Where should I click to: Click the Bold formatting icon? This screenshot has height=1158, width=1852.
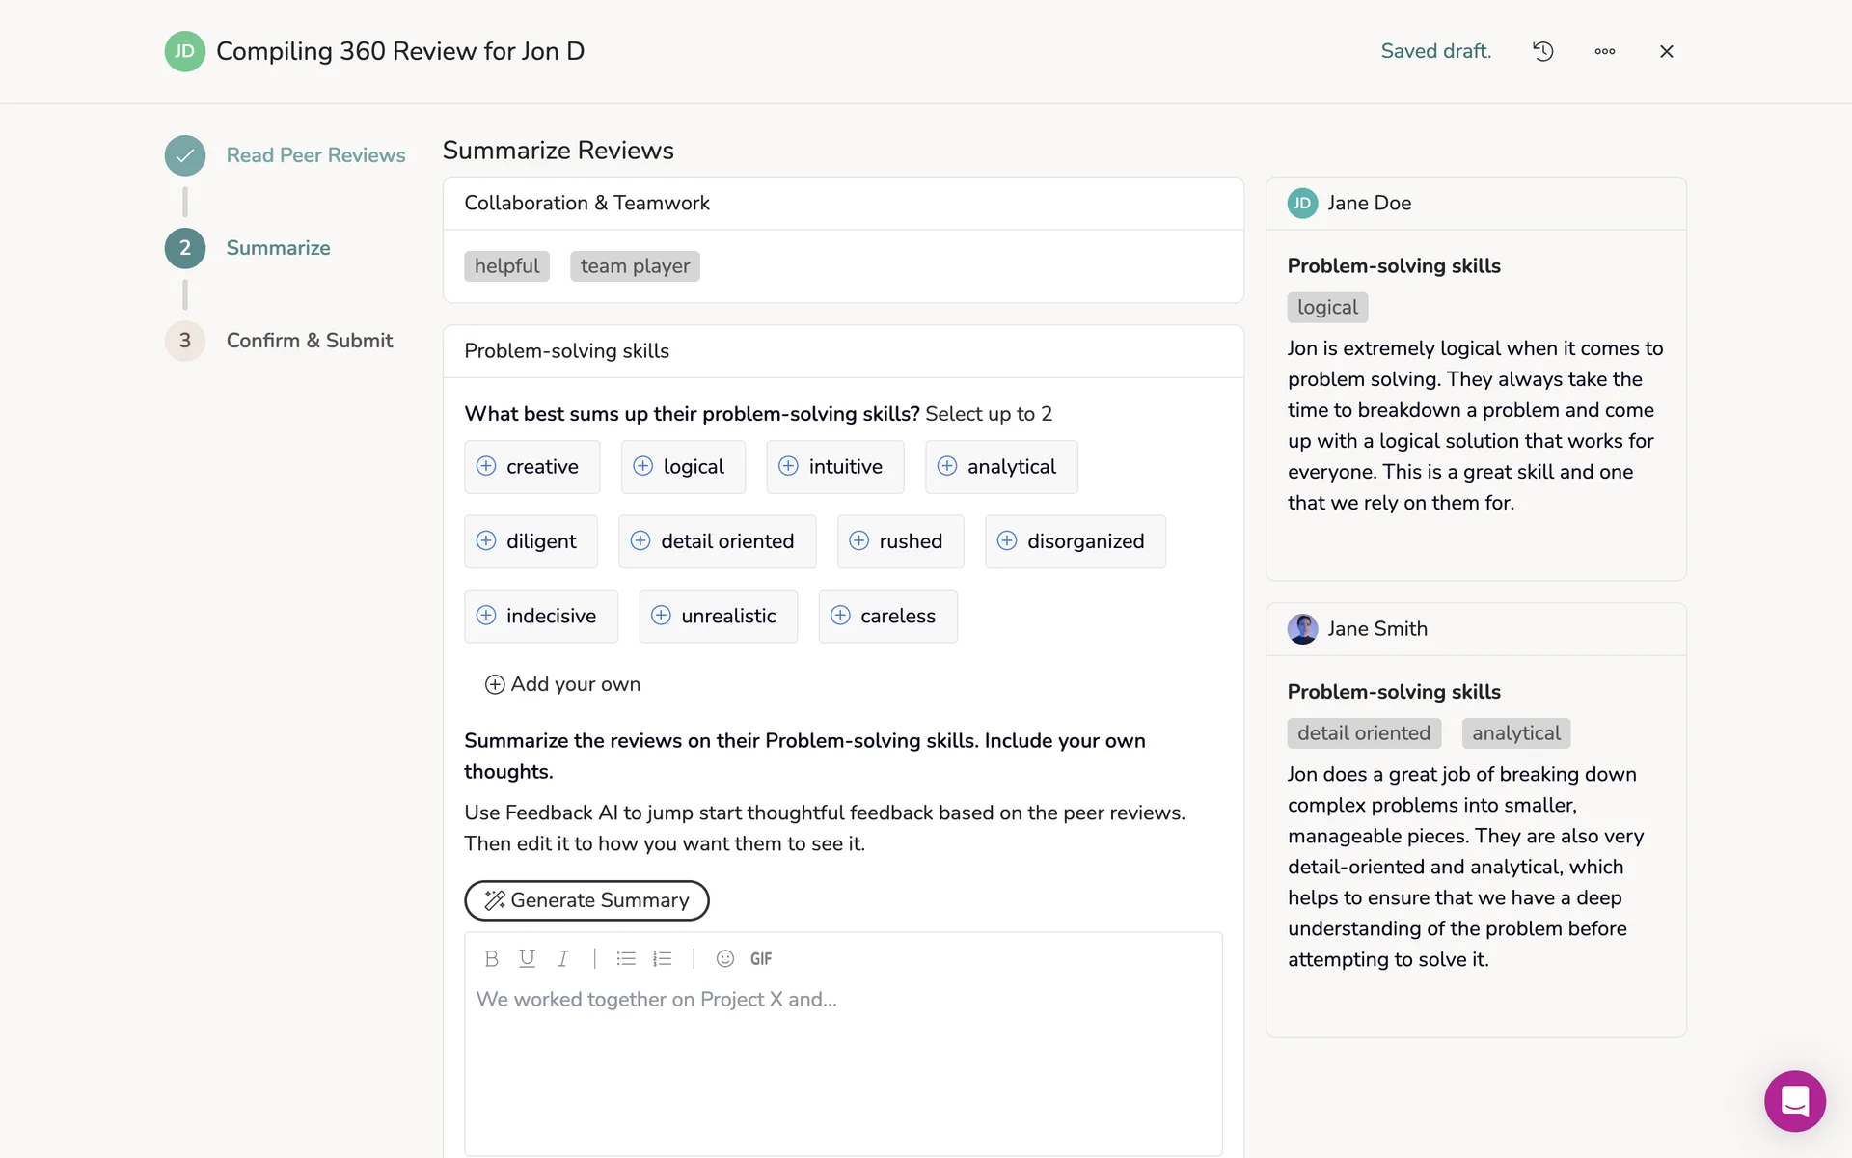(x=491, y=958)
